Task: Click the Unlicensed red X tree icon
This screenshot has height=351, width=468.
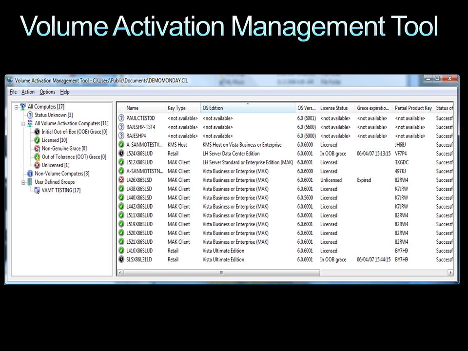Action: (37, 165)
